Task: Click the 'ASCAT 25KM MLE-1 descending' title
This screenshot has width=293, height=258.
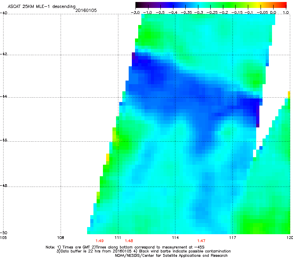Action: click(42, 7)
